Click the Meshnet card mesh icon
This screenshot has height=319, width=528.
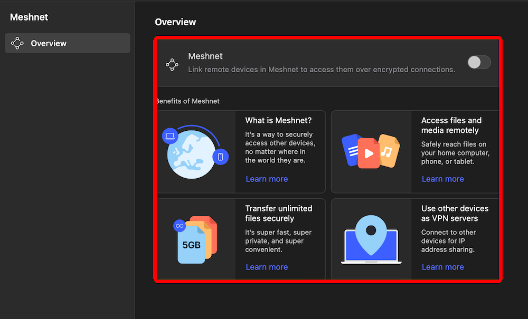tap(172, 64)
